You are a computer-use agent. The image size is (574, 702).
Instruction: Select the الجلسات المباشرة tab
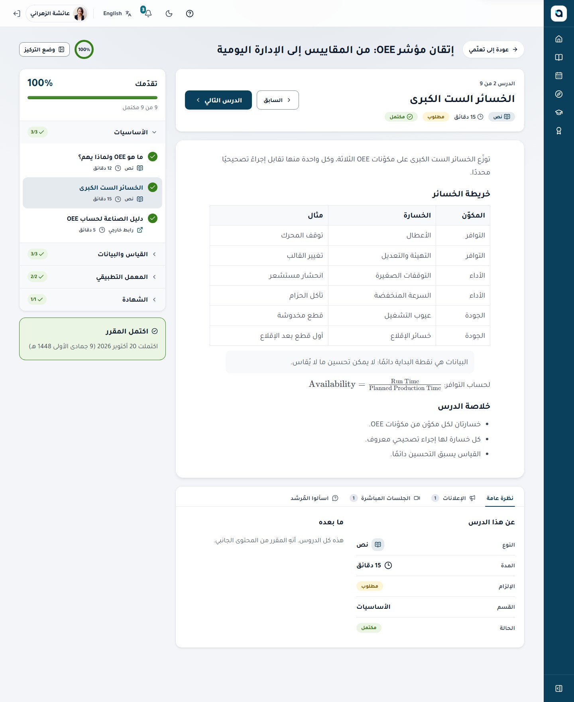click(385, 498)
